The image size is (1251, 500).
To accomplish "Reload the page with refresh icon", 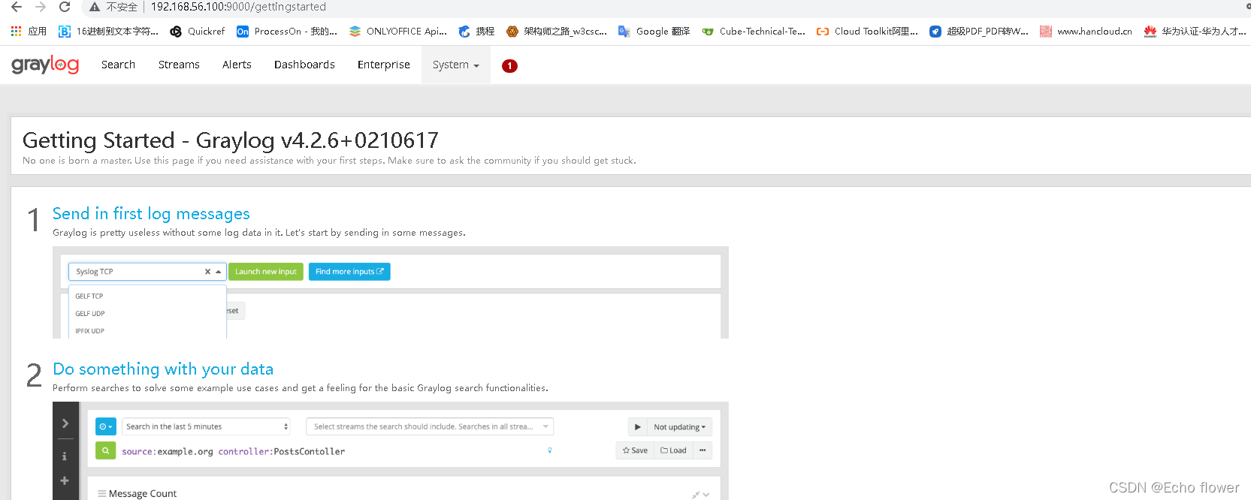I will pos(65,7).
